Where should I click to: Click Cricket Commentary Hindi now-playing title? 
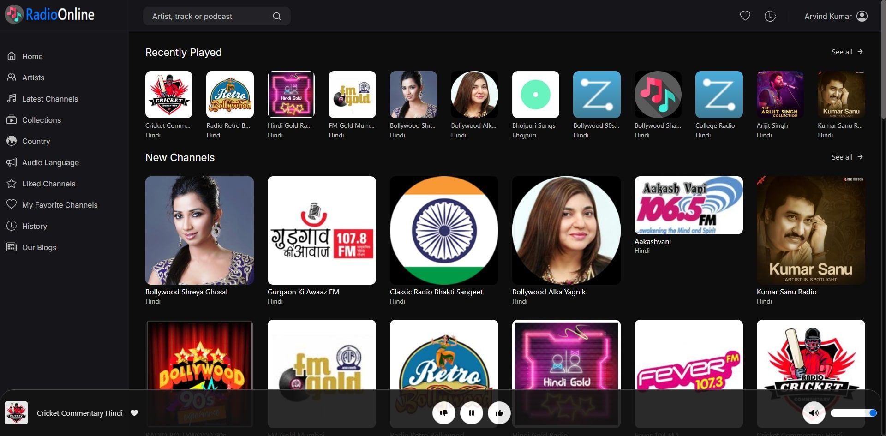[80, 413]
